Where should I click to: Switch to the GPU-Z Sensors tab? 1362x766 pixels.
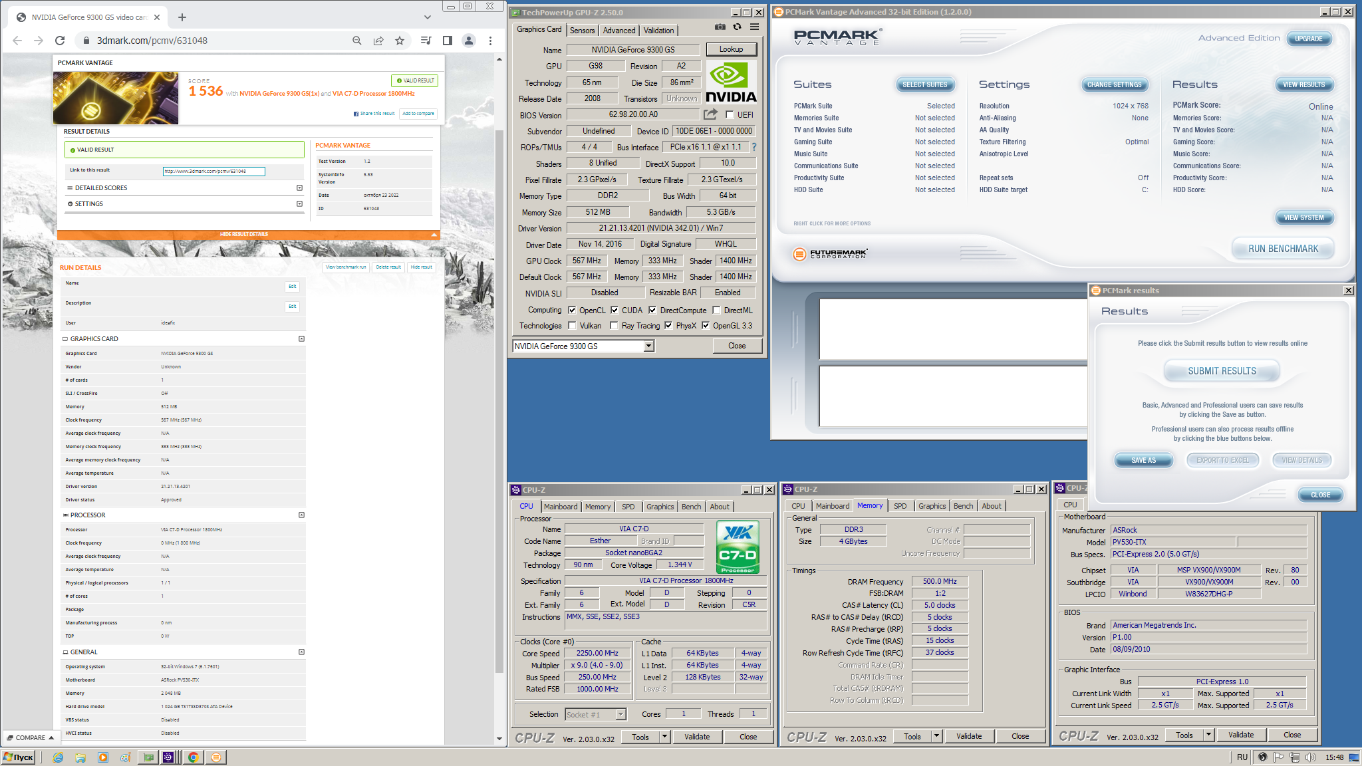tap(583, 31)
